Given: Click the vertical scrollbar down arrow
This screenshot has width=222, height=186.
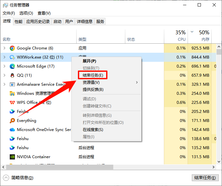Looking at the screenshot, I should [219, 162].
